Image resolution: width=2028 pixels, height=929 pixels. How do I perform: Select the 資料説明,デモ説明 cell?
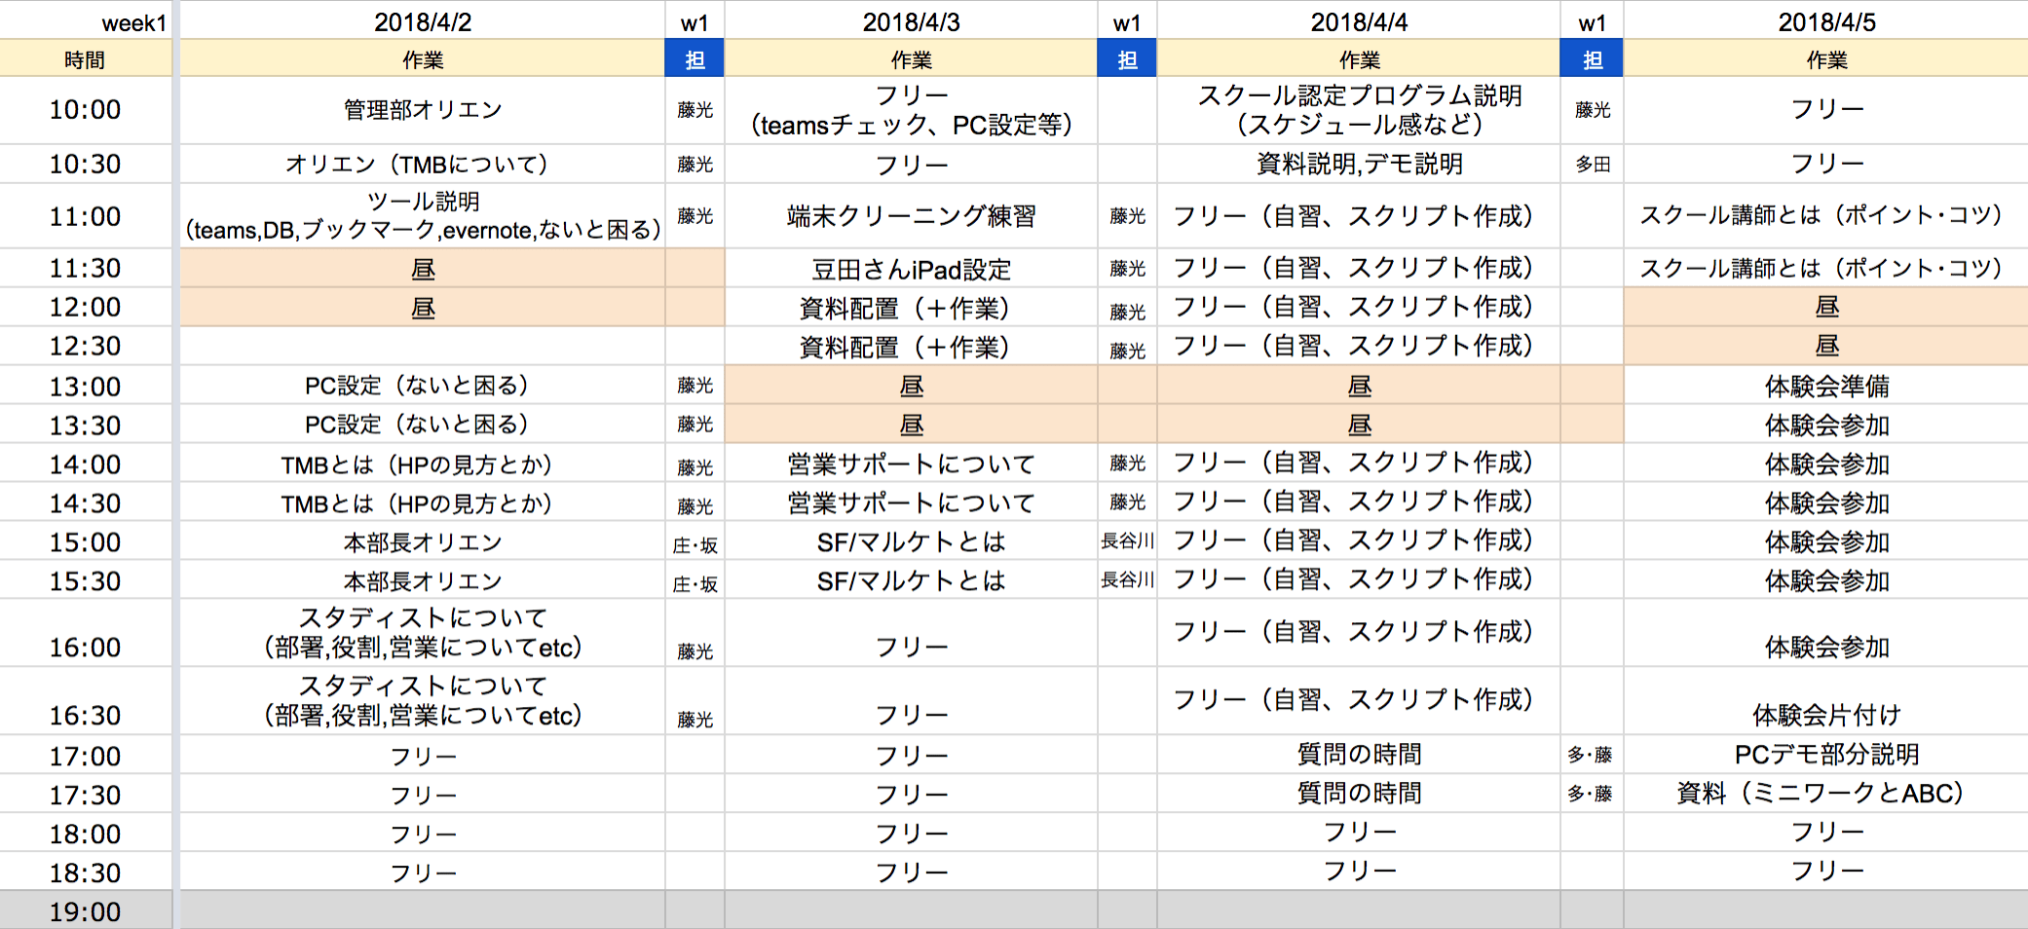[1359, 164]
